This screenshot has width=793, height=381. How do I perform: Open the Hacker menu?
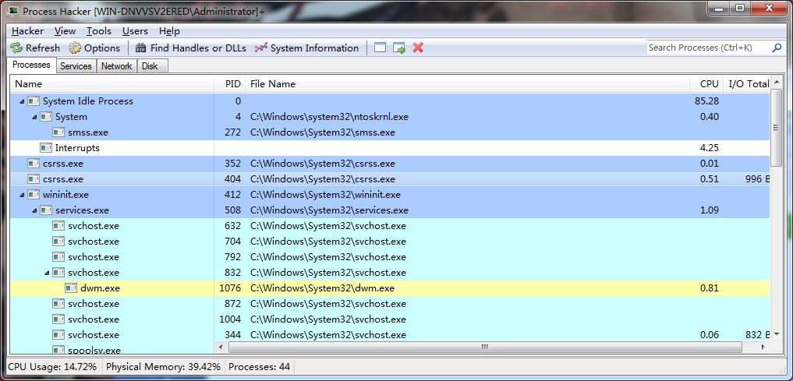[x=27, y=31]
